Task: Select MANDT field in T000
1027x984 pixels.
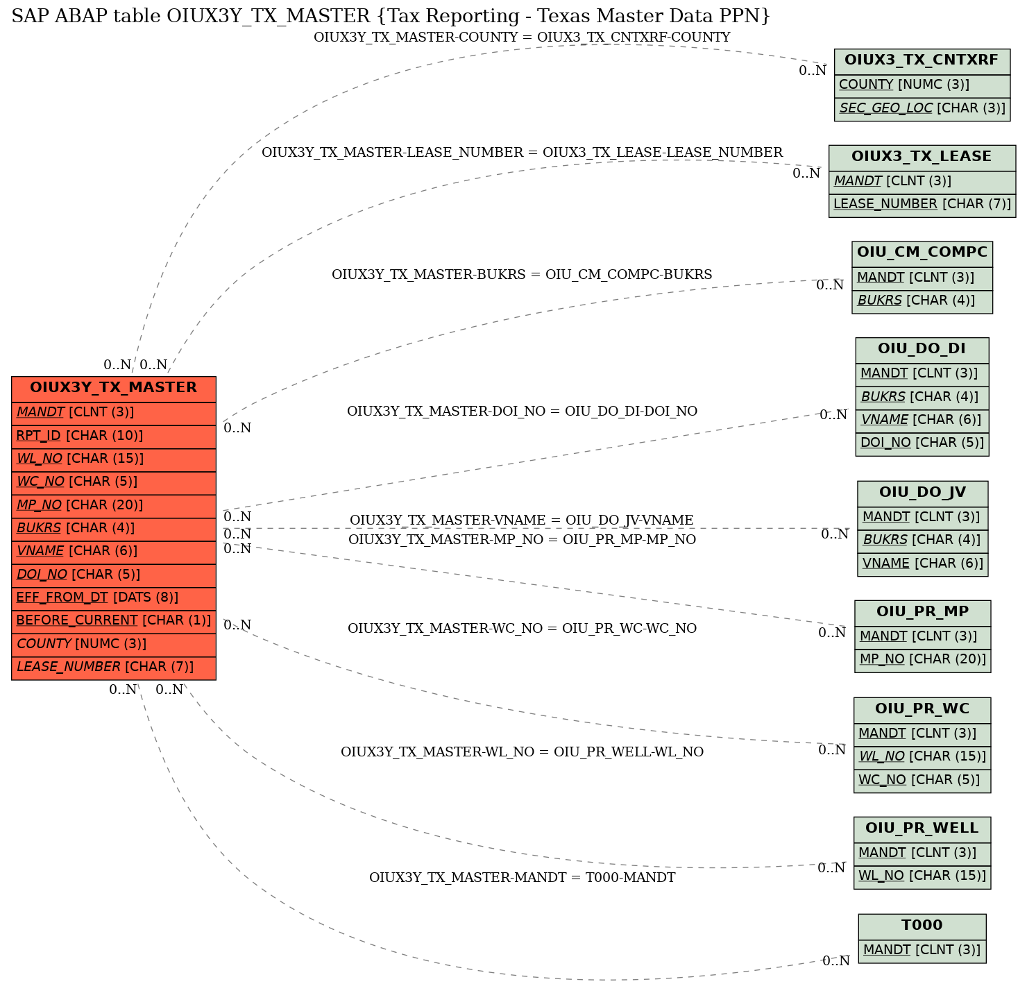Action: pyautogui.click(x=922, y=951)
